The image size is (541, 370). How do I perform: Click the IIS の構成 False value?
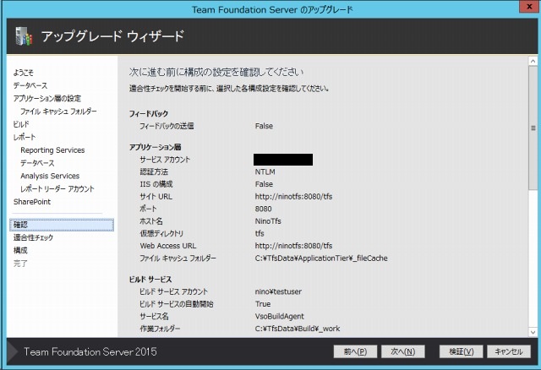tap(264, 184)
